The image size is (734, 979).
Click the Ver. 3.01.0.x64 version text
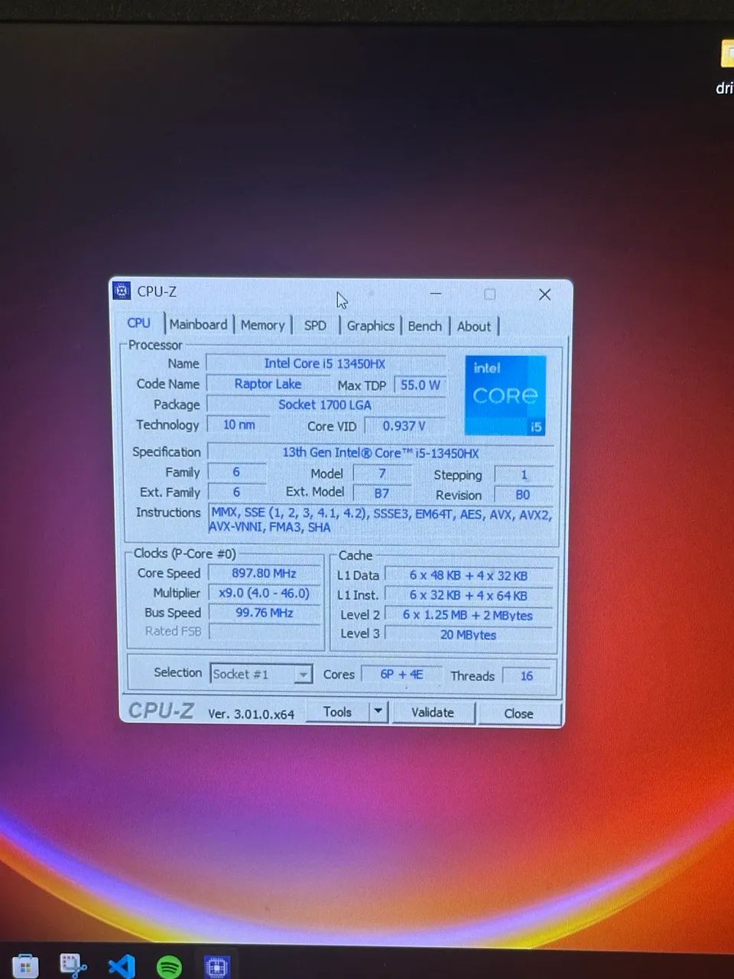click(251, 714)
